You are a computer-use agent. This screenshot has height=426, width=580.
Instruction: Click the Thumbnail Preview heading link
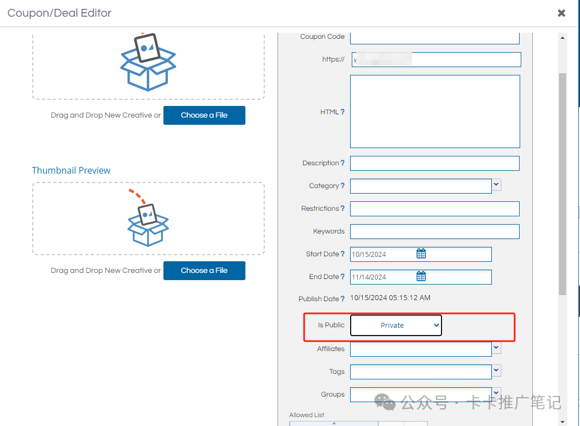(71, 170)
